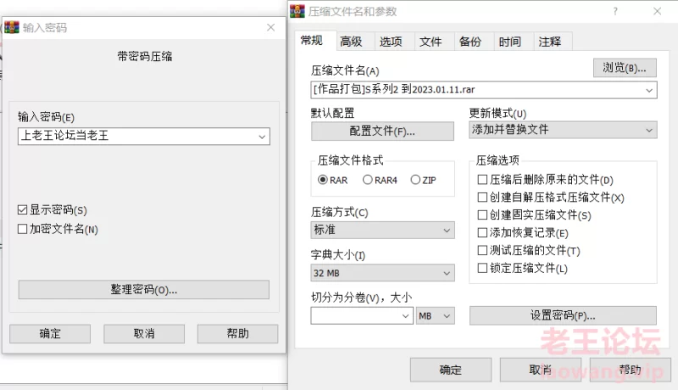Check 创建自解压格式压缩文件(X)
This screenshot has height=390, width=678.
click(482, 198)
